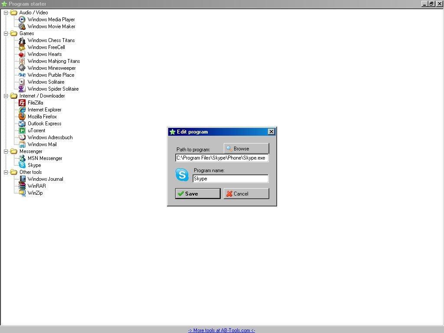Select Windows Media Player entry text

click(x=51, y=20)
